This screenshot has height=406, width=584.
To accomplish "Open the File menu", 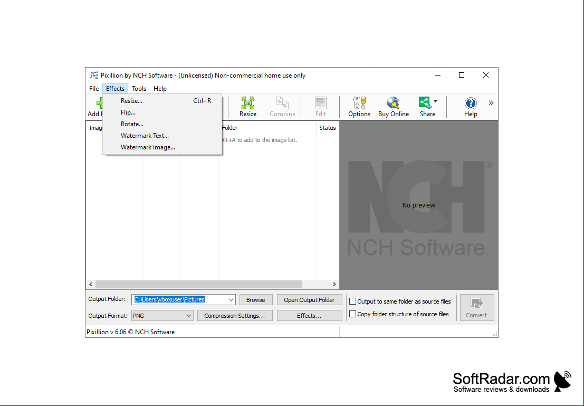I will (94, 88).
